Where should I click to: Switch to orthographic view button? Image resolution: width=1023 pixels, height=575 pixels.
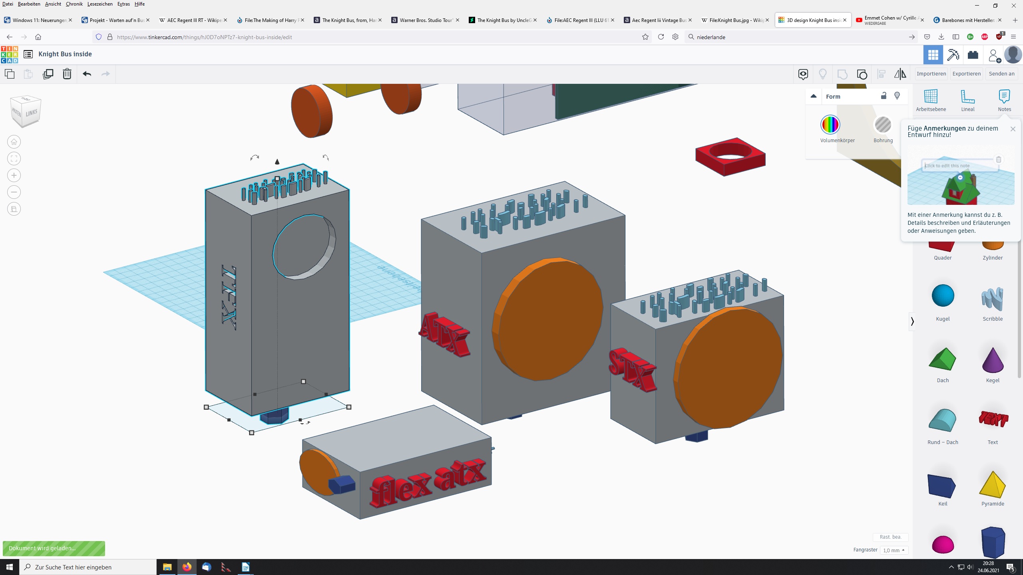(14, 209)
